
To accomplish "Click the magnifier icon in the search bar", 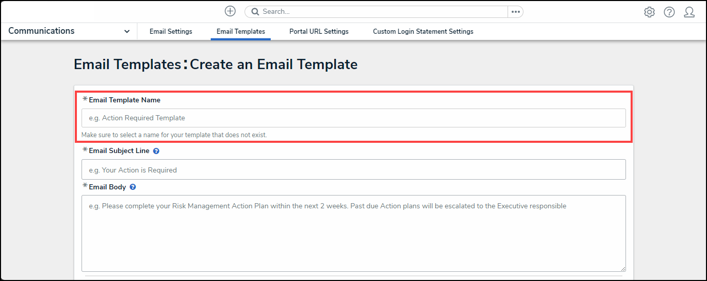I will pyautogui.click(x=255, y=12).
